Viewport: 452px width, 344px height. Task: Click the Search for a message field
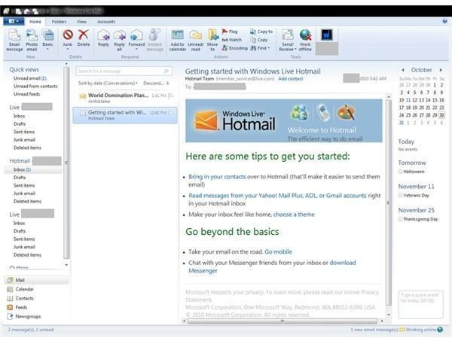coord(124,72)
